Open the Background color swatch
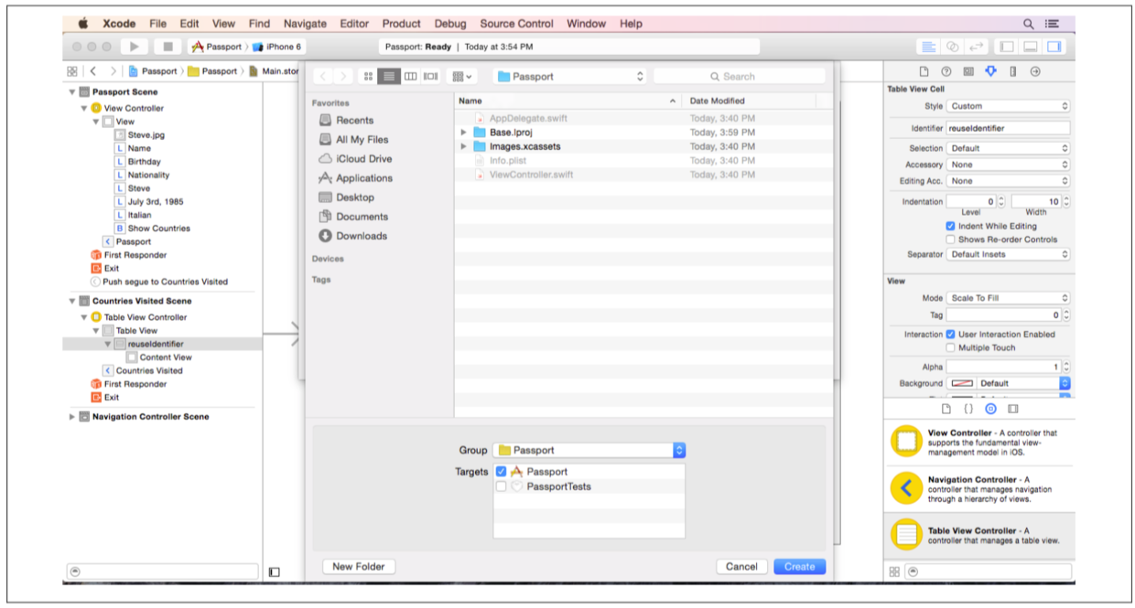The image size is (1135, 608). point(961,384)
